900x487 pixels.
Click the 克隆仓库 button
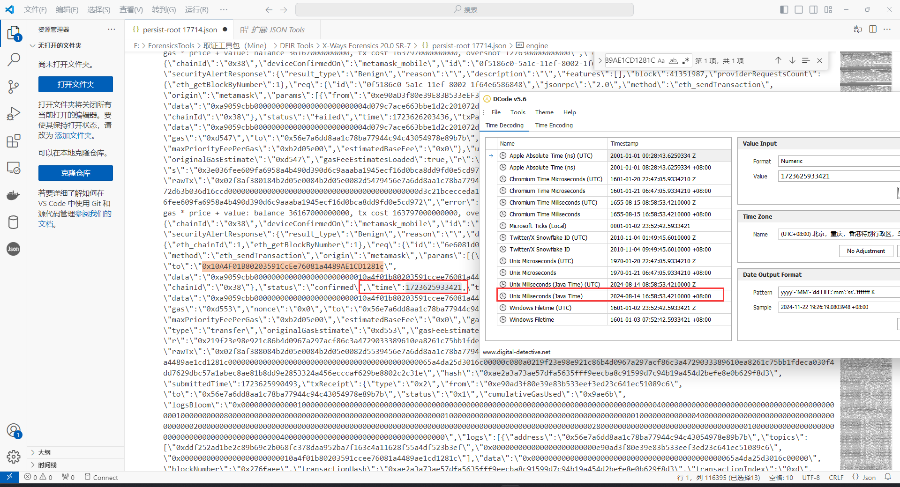[75, 173]
